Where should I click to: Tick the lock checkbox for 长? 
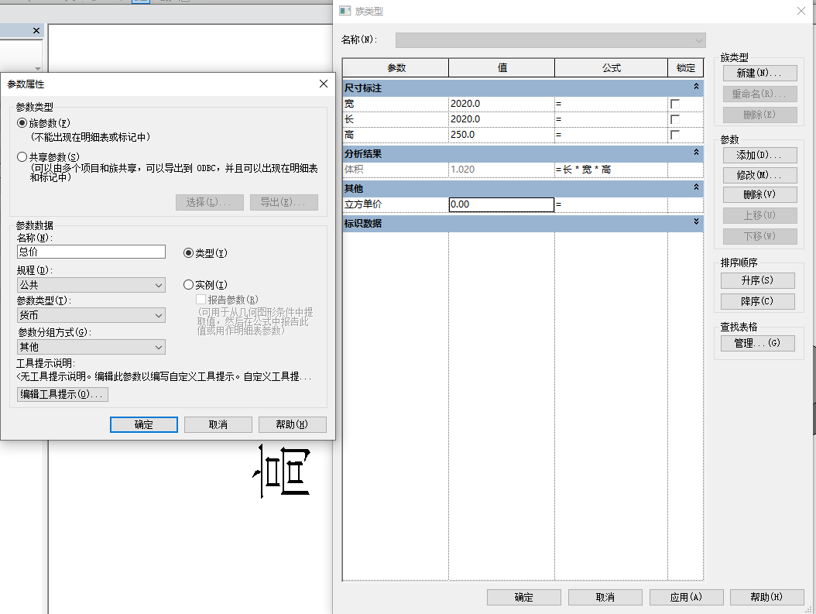[675, 119]
